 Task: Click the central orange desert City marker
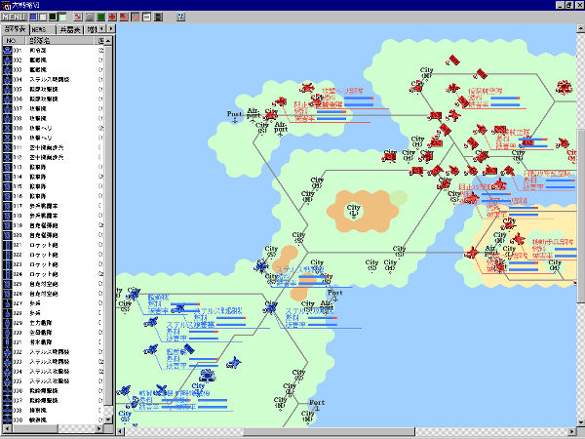[x=353, y=208]
